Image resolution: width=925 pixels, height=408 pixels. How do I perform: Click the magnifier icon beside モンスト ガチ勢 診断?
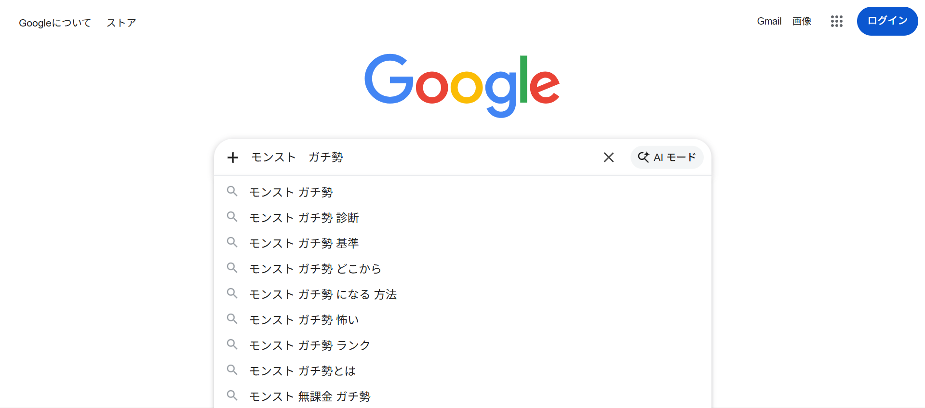[232, 217]
